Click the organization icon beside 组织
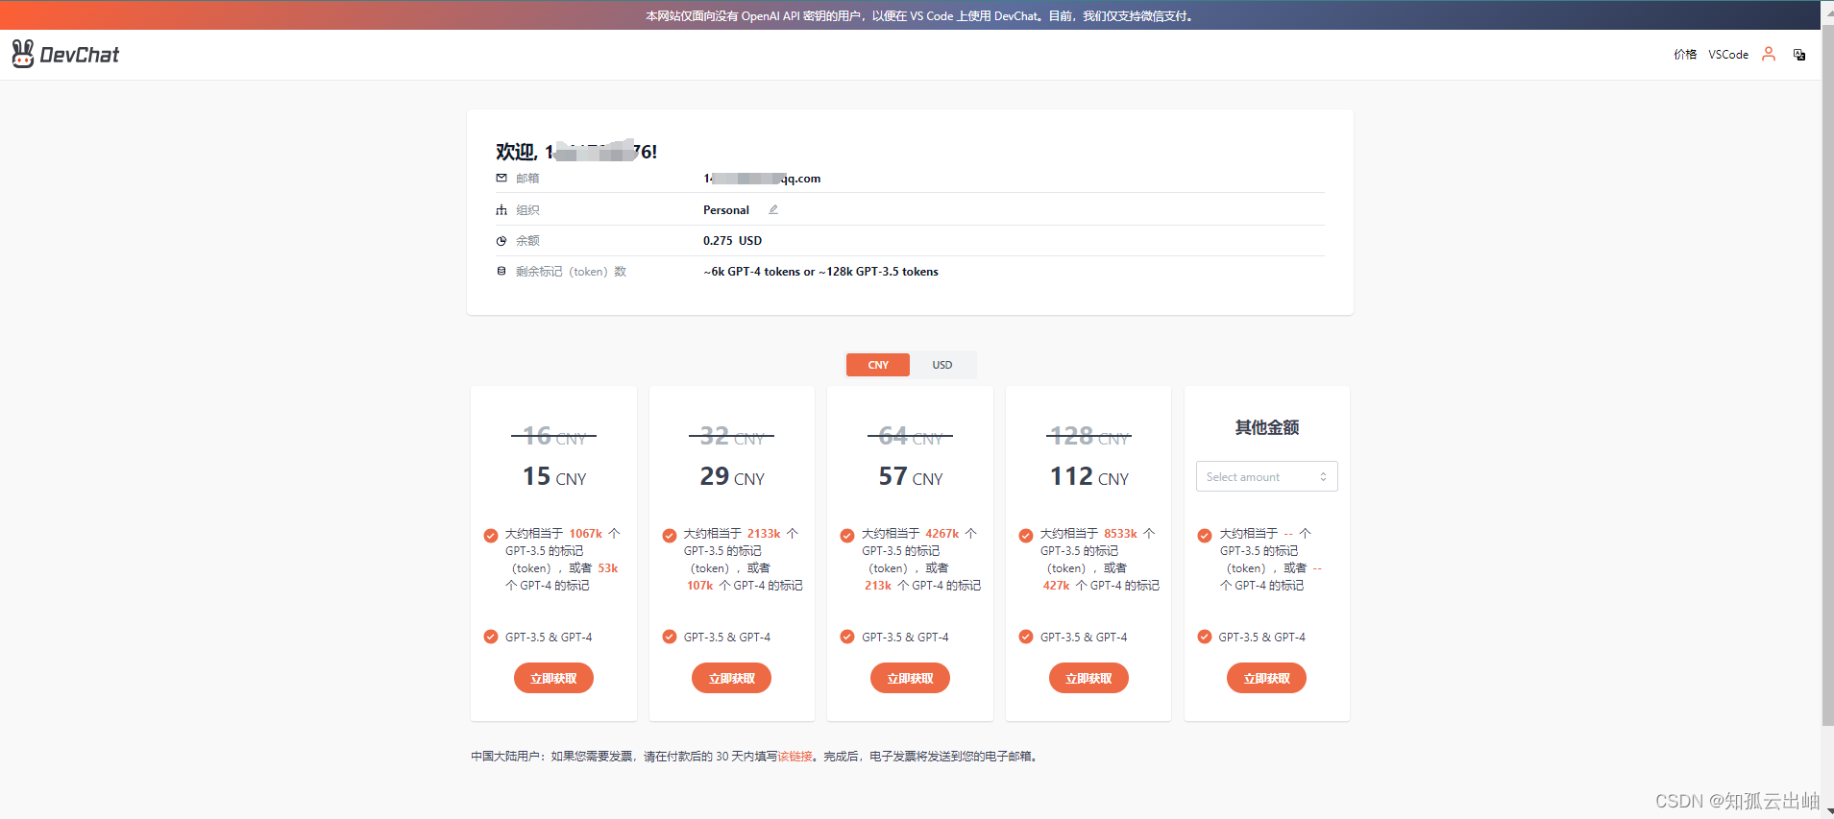Screen dimensions: 1834x819 click(501, 209)
